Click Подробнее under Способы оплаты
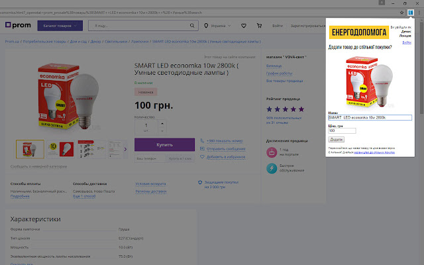This screenshot has width=424, height=265. 20,196
